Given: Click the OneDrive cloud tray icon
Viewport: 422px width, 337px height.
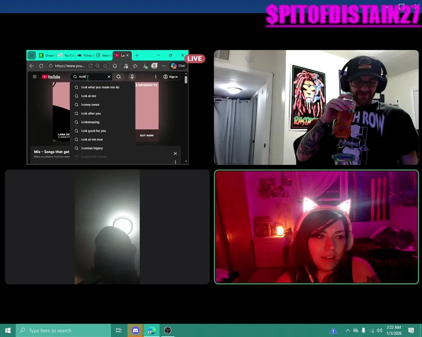Looking at the screenshot, I should coord(355,330).
